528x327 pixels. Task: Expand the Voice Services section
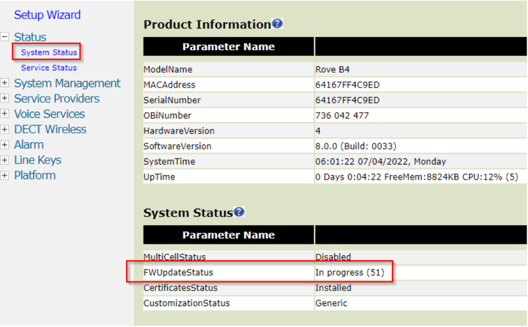5,114
